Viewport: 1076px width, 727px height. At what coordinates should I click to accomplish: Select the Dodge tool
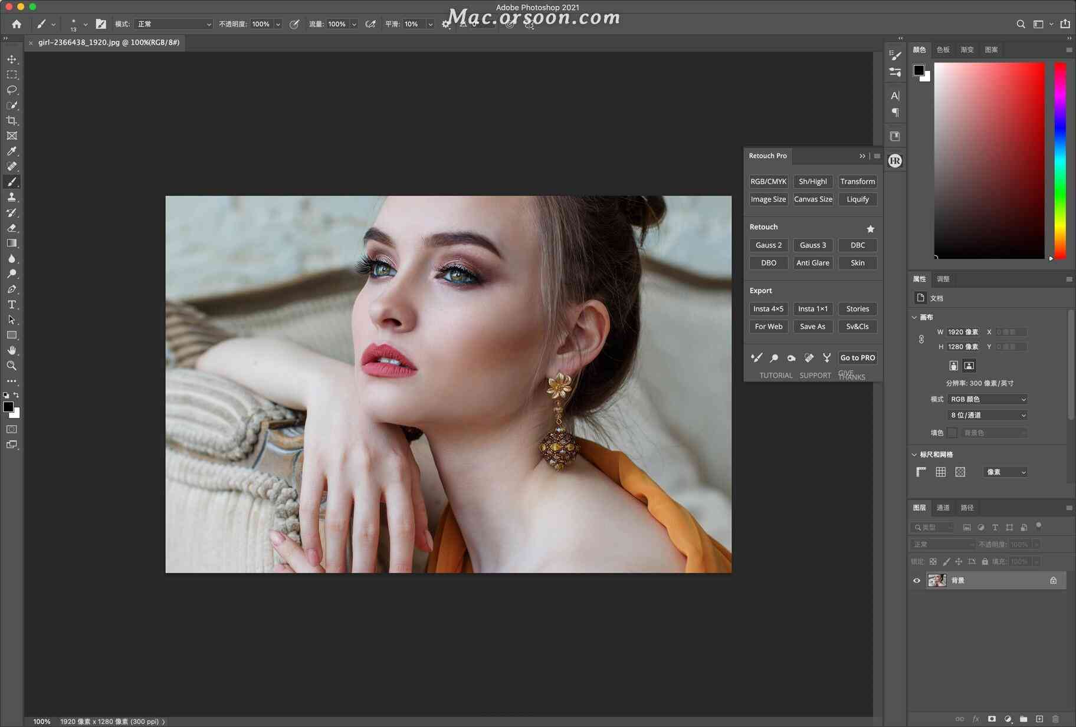(12, 274)
